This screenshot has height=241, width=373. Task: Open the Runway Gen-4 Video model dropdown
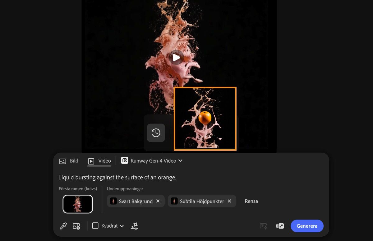tap(152, 161)
